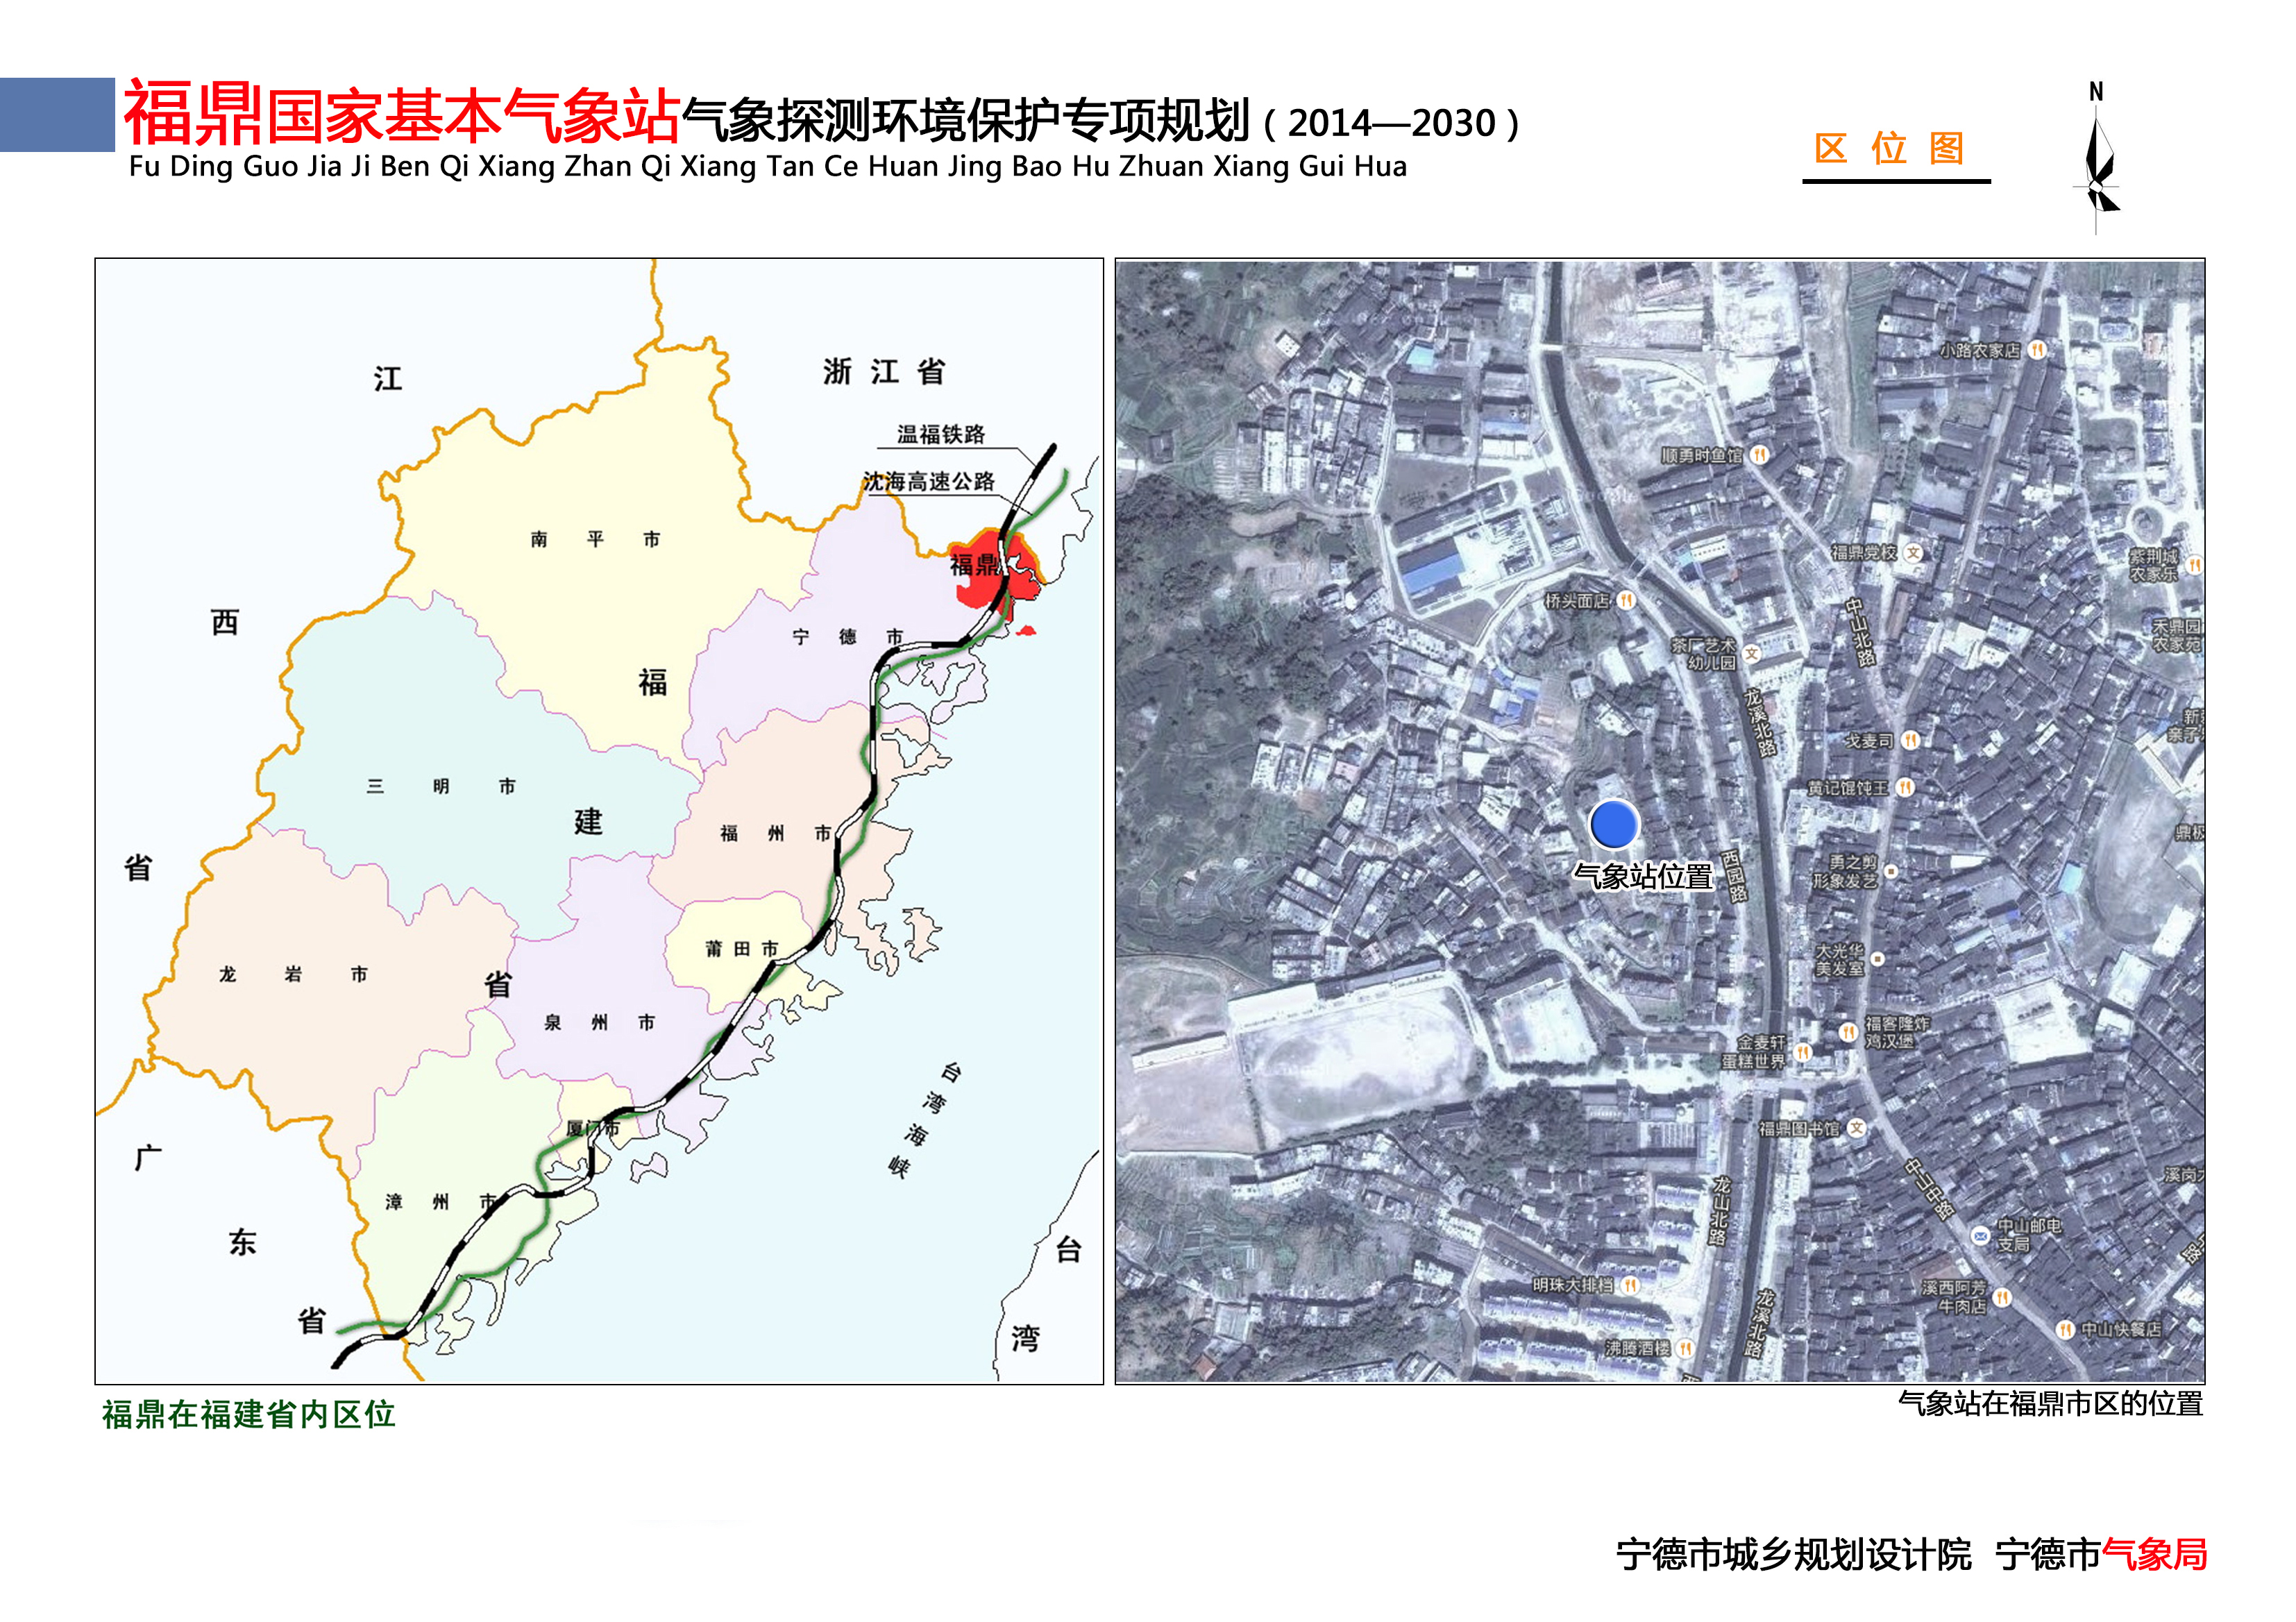Click restaurant icon beside 明珠大排档
Viewport: 2296px width, 1622px height.
point(1631,1286)
